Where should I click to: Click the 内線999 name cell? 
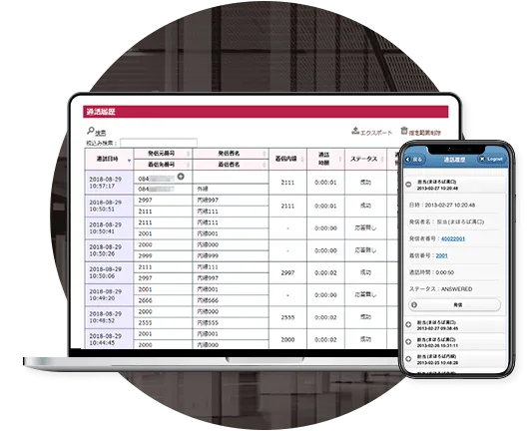point(231,255)
